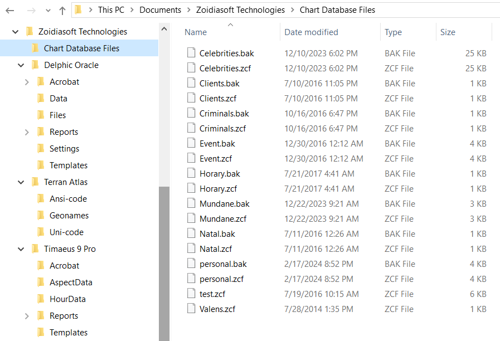The height and width of the screenshot is (341, 500).
Task: Sort files by Type column
Action: [x=393, y=32]
